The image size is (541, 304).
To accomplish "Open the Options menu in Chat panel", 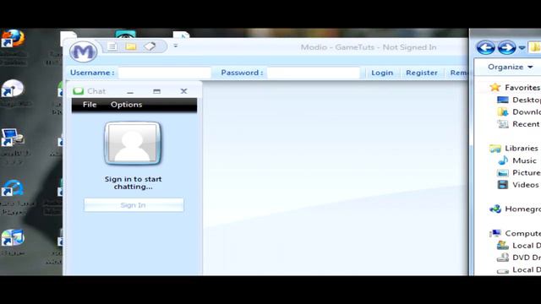I will click(x=126, y=105).
